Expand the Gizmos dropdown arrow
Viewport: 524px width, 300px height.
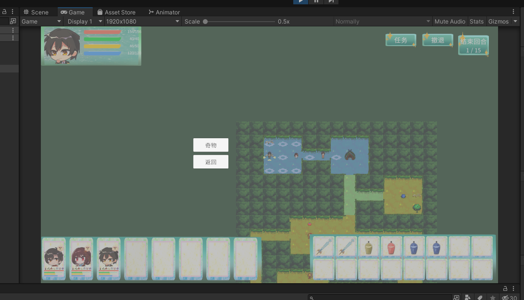tap(515, 22)
